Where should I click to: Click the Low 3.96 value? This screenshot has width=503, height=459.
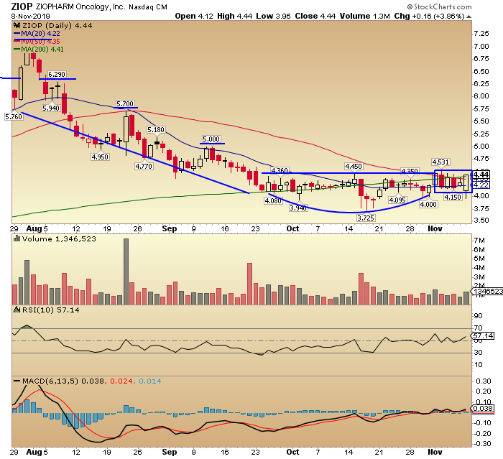pyautogui.click(x=273, y=16)
